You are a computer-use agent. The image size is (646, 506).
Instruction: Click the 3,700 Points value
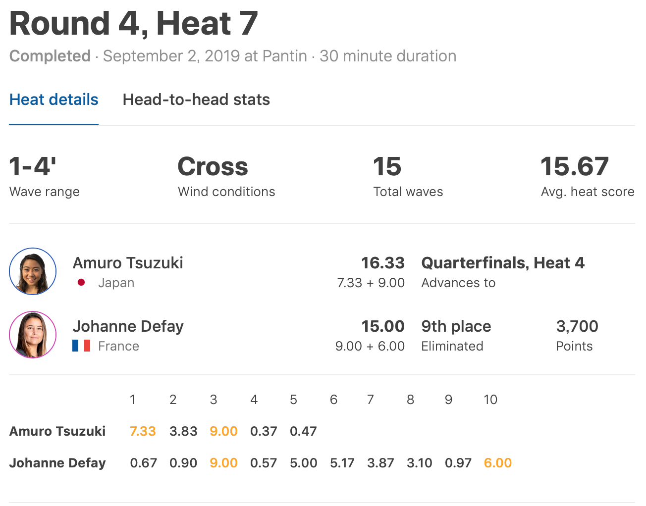(577, 326)
